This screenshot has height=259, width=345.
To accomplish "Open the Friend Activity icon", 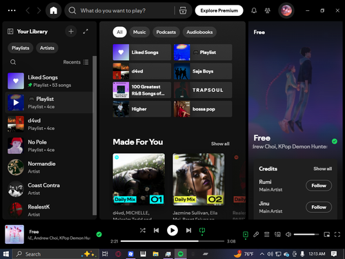I will point(268,10).
